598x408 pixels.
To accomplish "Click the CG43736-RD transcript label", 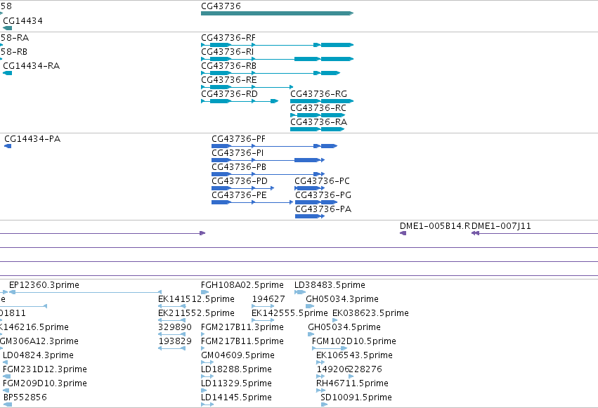I will (229, 94).
